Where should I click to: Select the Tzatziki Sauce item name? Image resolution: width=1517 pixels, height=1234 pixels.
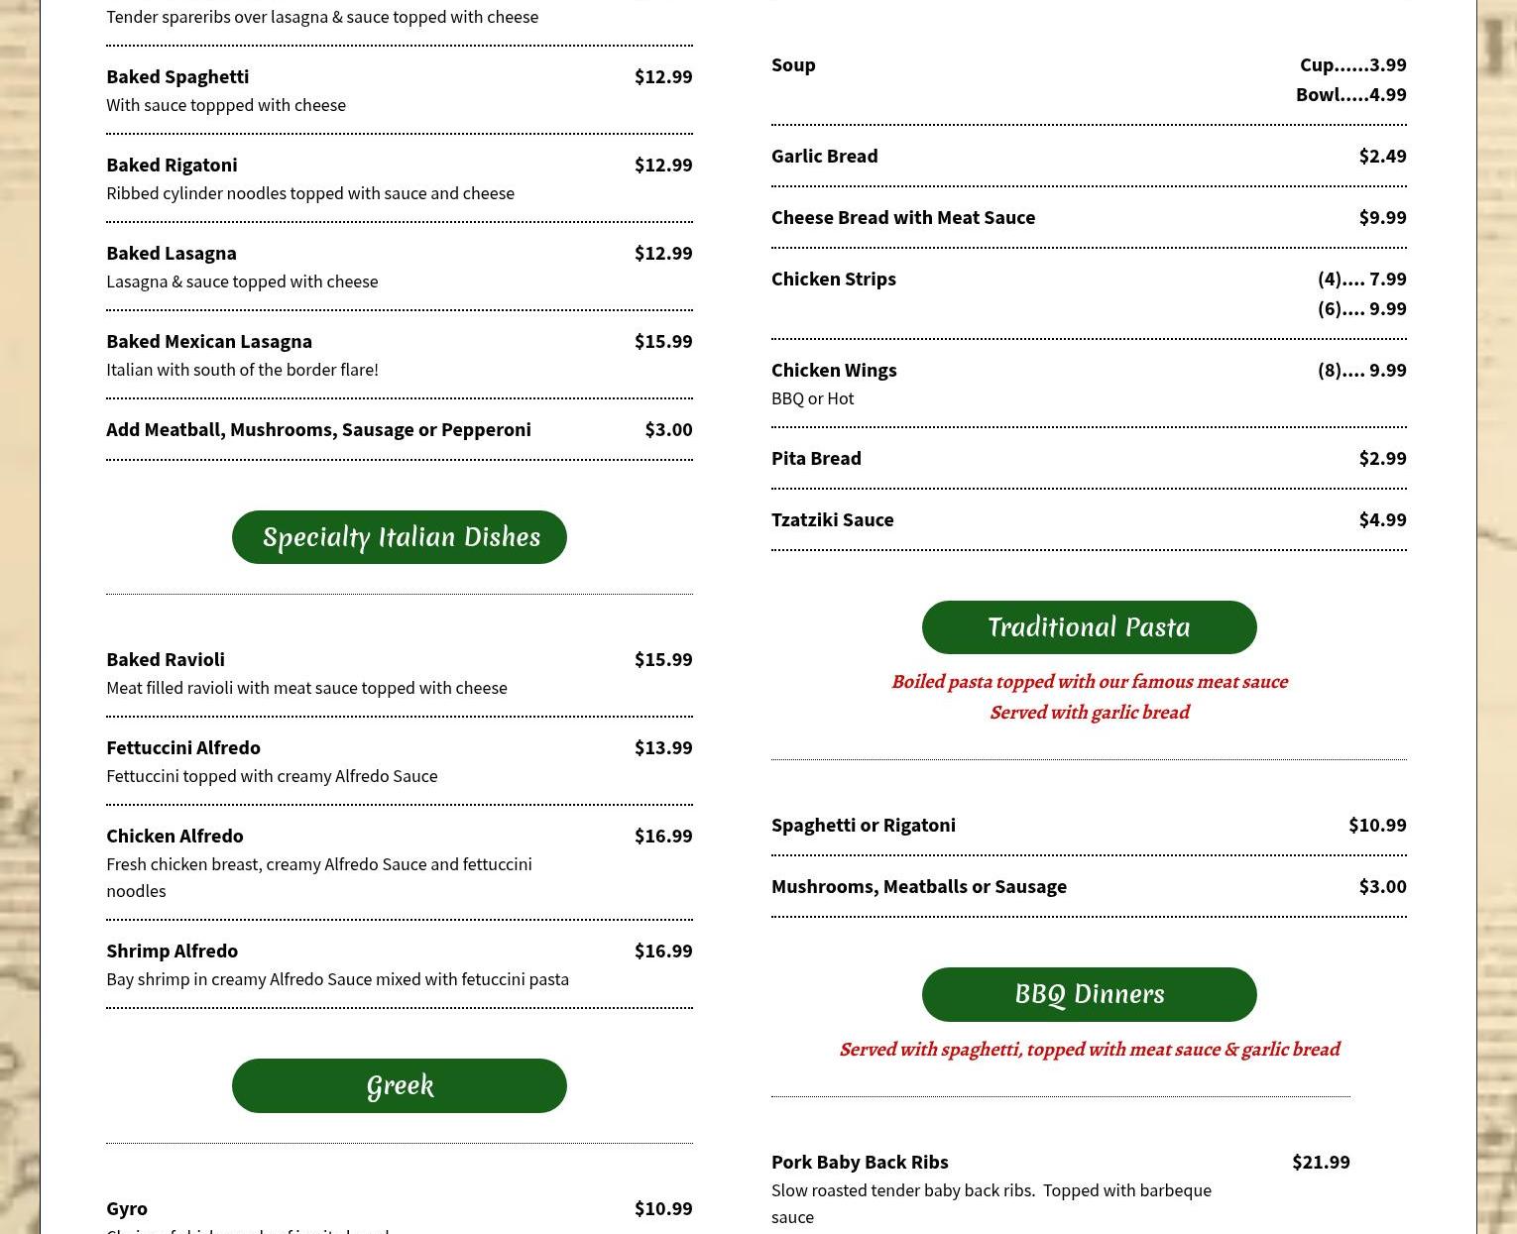[832, 519]
